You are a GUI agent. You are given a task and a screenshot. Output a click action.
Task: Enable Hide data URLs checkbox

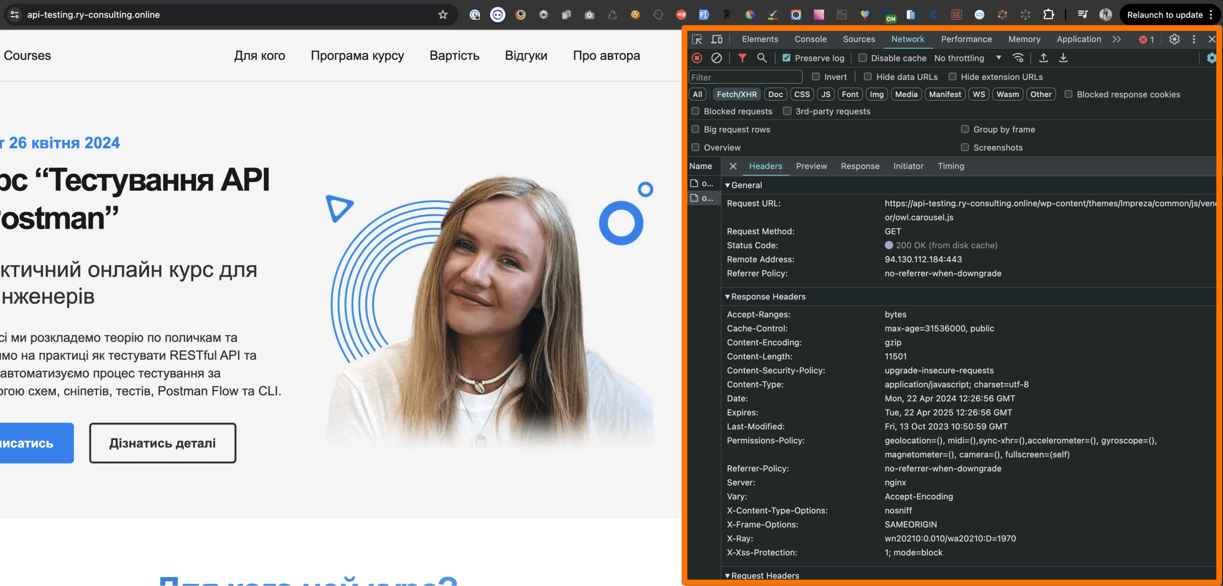click(867, 77)
